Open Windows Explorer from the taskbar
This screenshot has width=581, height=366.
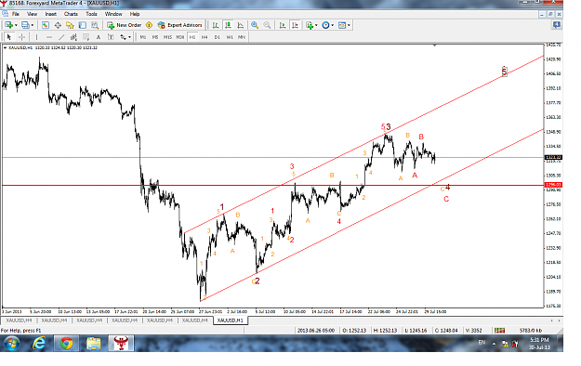click(x=93, y=344)
